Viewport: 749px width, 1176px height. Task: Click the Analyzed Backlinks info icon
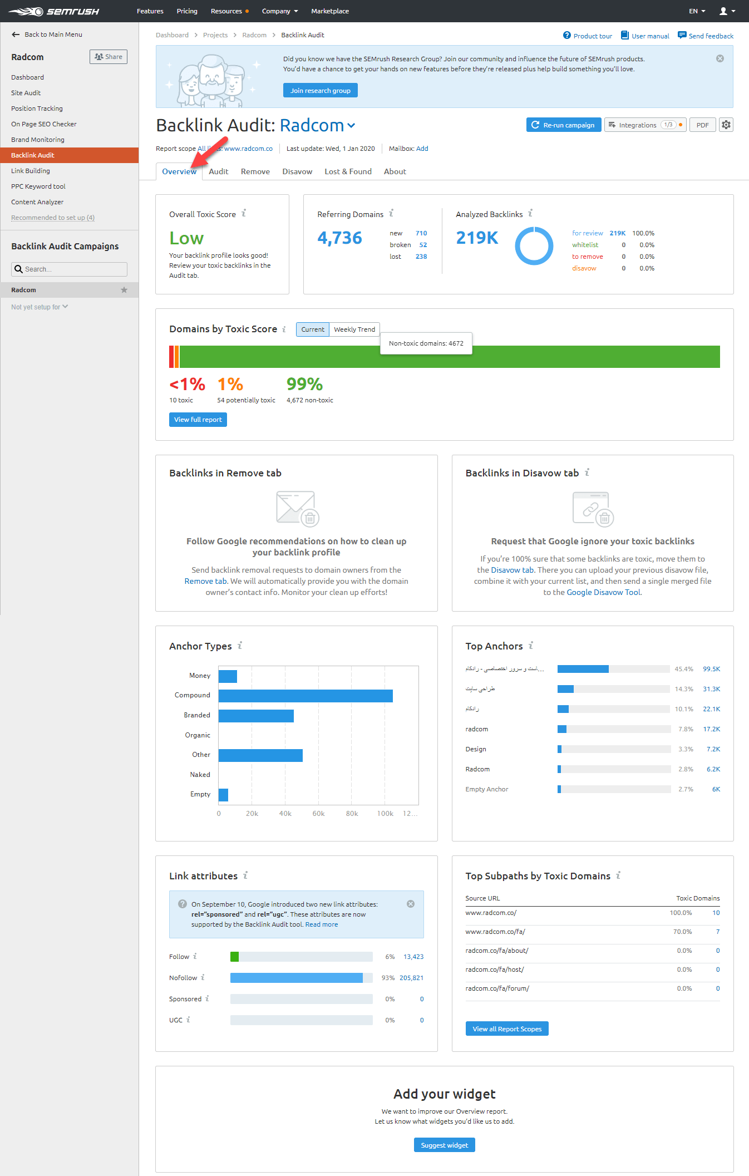pyautogui.click(x=530, y=213)
